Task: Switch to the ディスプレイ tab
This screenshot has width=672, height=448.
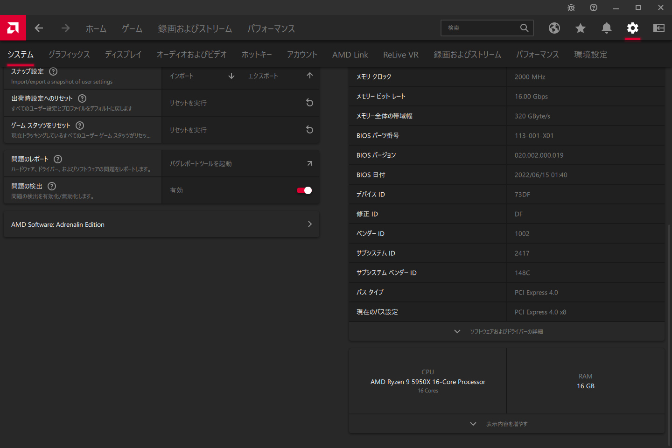Action: pyautogui.click(x=123, y=55)
